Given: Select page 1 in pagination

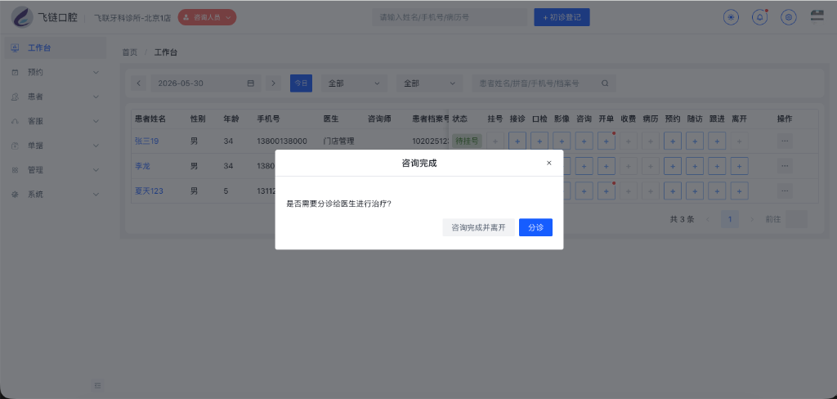Looking at the screenshot, I should tap(730, 219).
